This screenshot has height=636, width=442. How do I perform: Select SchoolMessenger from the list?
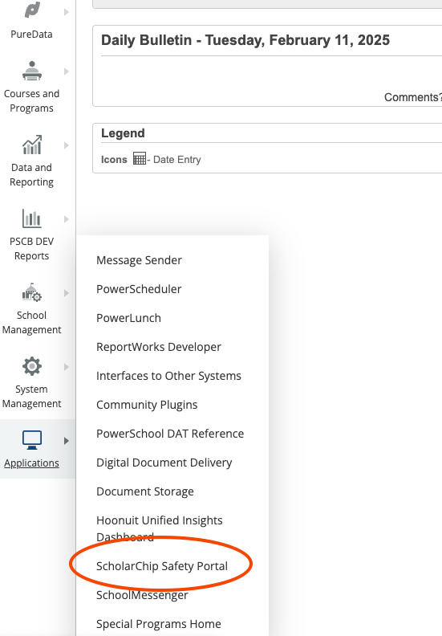[142, 595]
